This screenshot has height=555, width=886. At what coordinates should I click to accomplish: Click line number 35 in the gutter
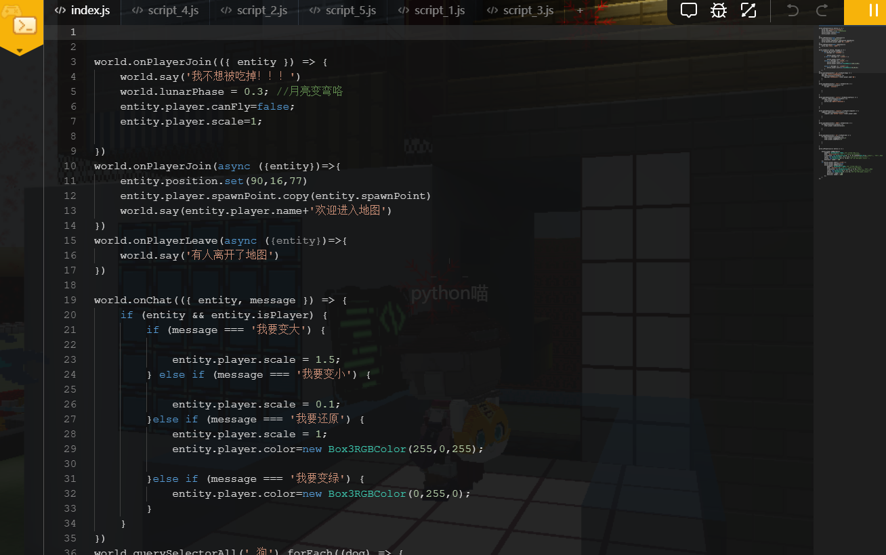coord(70,538)
